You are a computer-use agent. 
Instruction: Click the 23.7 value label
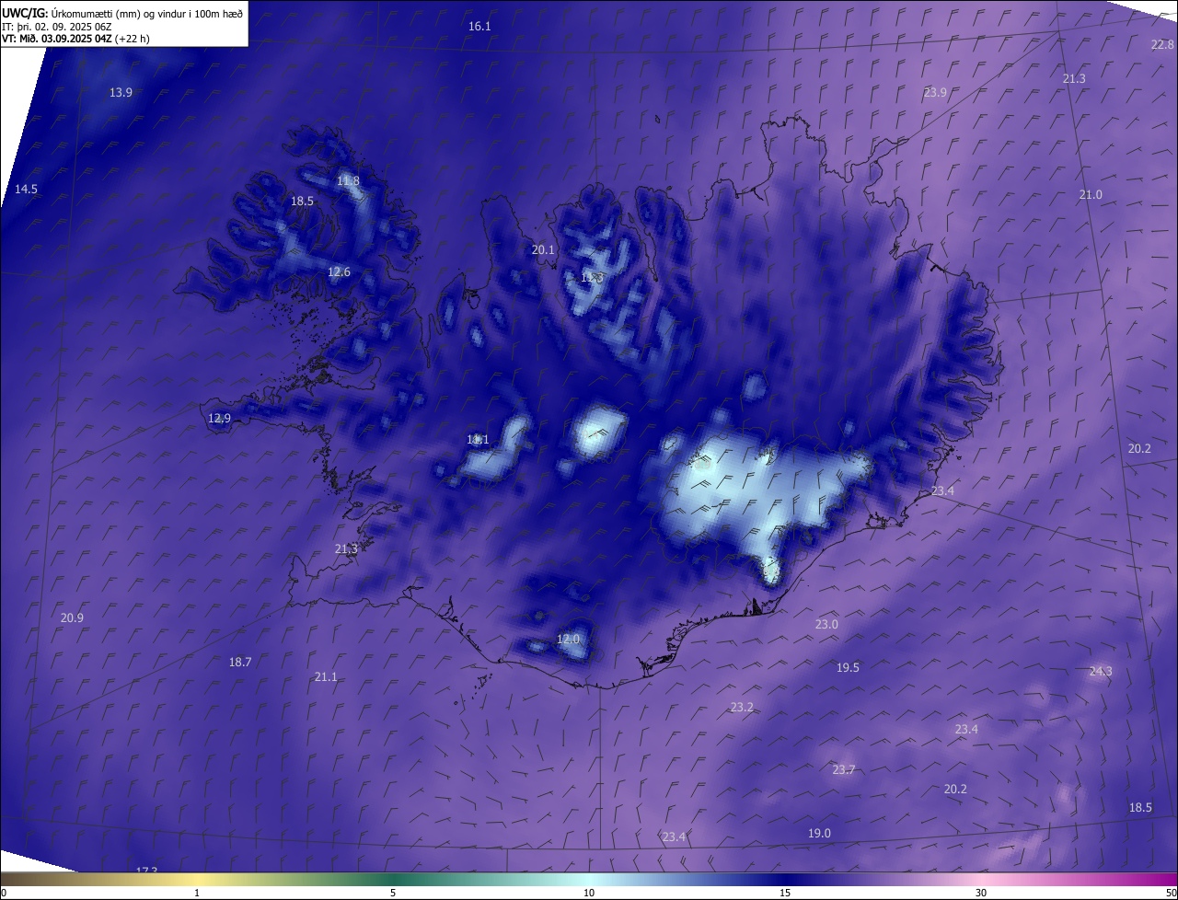point(844,769)
